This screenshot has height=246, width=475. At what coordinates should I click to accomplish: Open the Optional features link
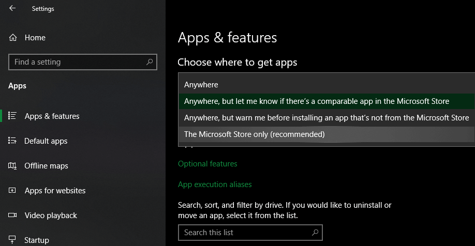pos(207,164)
